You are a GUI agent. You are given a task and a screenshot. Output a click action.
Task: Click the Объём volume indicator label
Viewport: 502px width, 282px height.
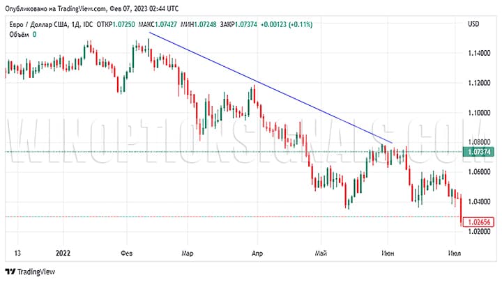click(18, 35)
